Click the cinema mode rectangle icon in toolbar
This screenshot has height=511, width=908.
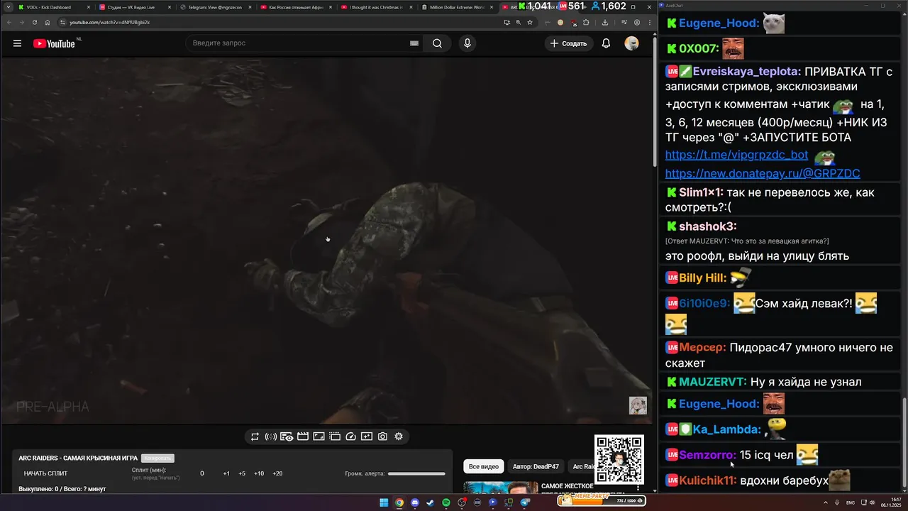pos(319,436)
